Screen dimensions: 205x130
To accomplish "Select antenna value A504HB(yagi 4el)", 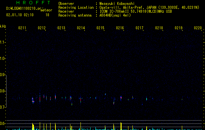I will click(115, 15).
